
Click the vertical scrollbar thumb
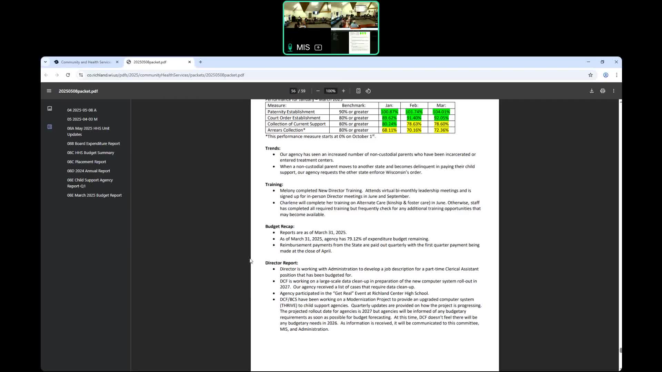point(620,350)
